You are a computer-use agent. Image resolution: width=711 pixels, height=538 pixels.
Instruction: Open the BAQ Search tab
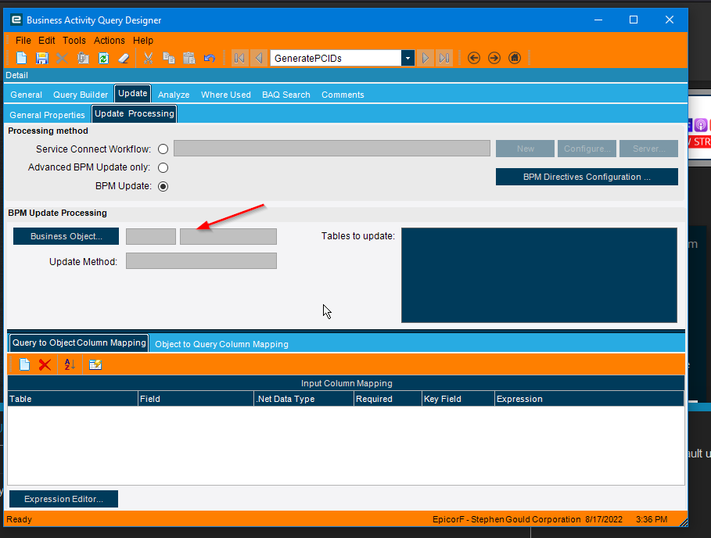click(286, 95)
